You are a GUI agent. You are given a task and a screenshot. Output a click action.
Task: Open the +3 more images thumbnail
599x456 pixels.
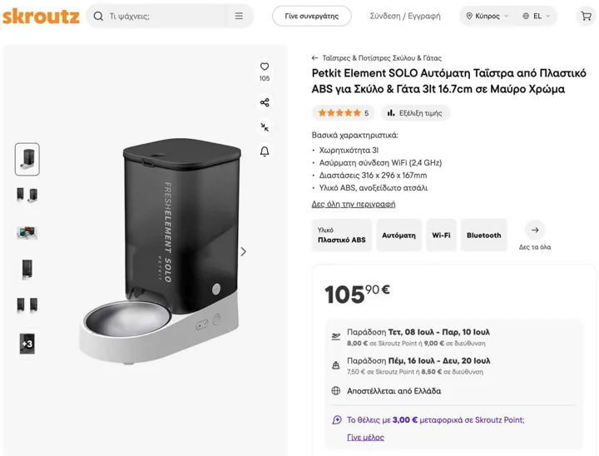point(27,344)
